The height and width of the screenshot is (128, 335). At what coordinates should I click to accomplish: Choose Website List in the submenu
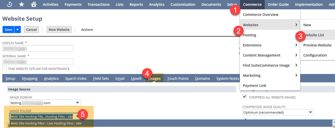pyautogui.click(x=317, y=35)
